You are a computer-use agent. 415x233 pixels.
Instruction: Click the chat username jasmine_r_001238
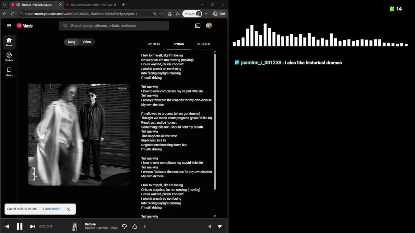click(x=261, y=63)
